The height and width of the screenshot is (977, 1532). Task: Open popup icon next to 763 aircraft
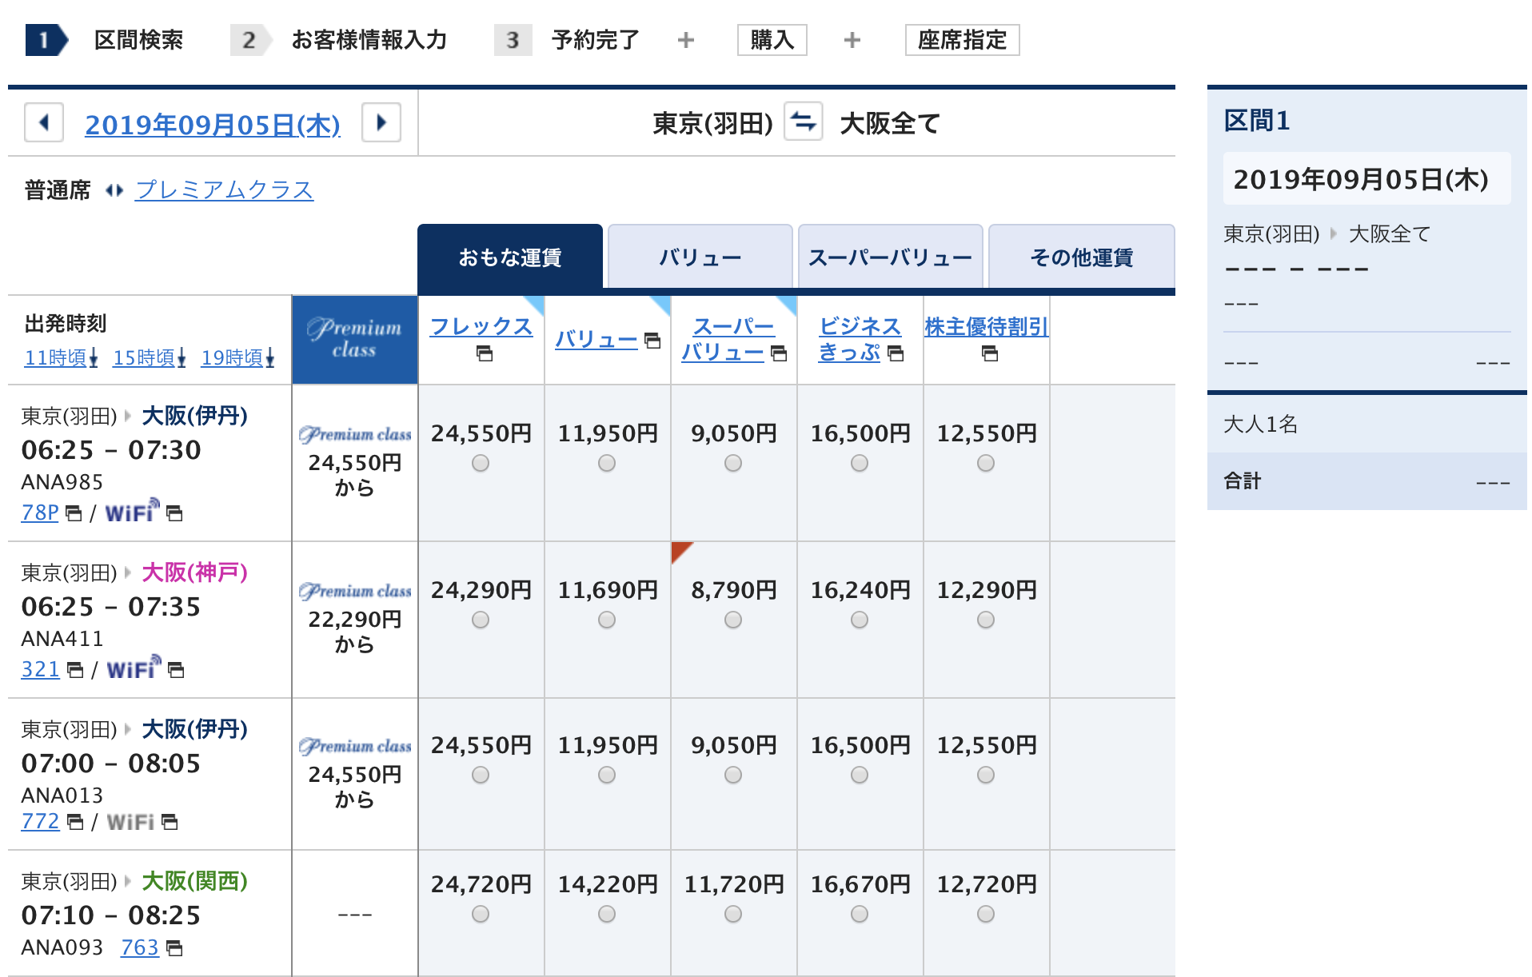coord(174,948)
